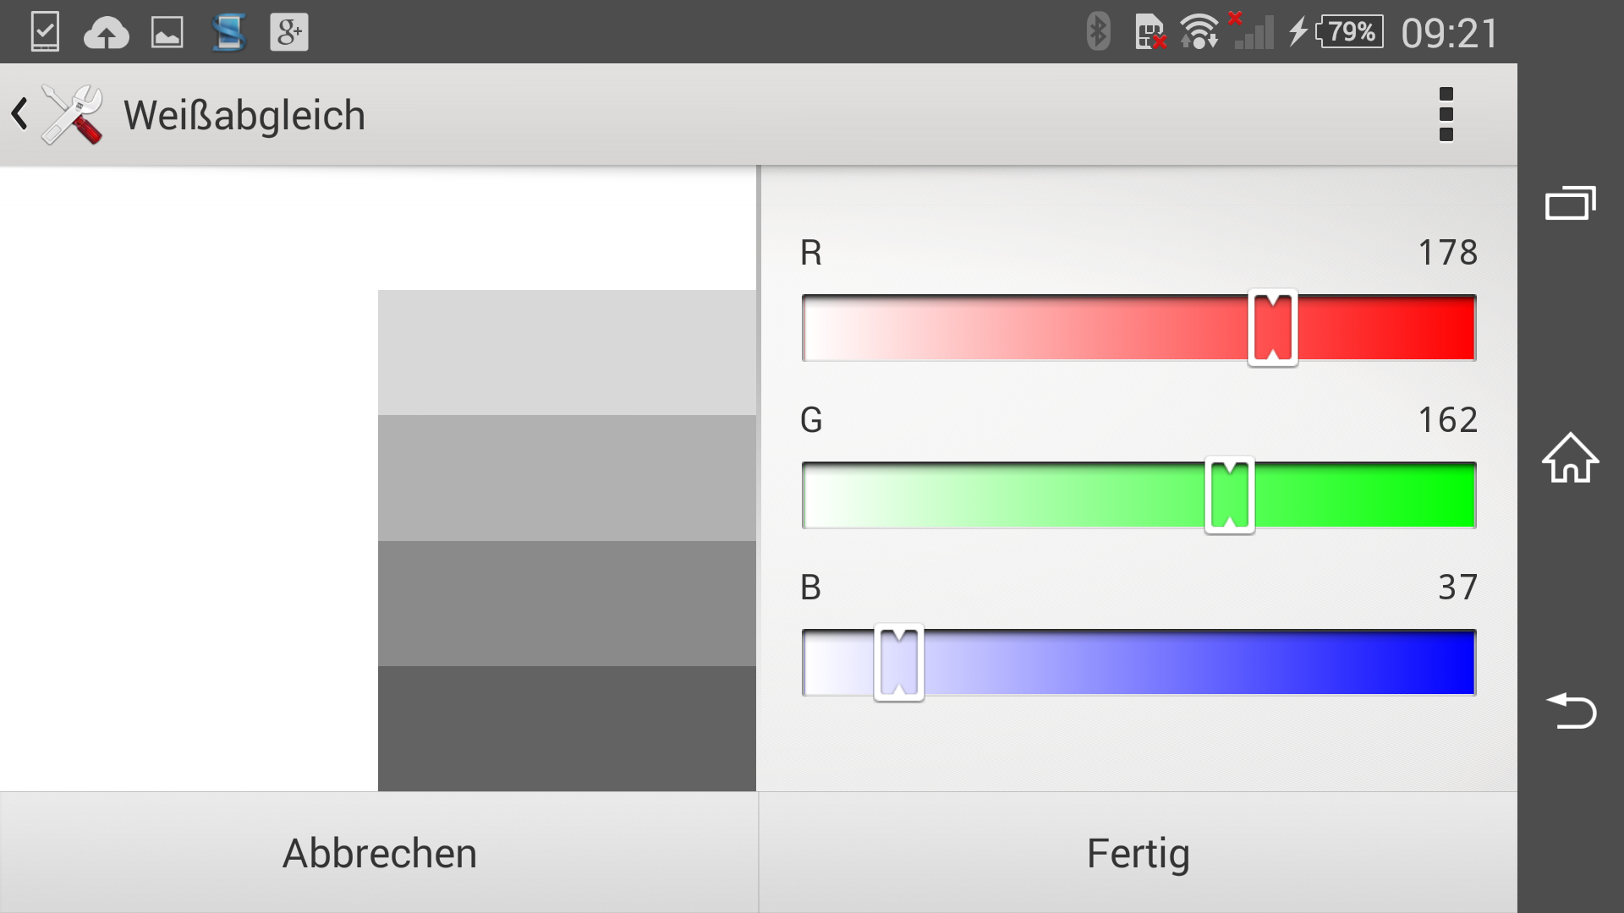Tap the darkest gray preview stripe
Viewport: 1624px width, 913px height.
coord(567,729)
